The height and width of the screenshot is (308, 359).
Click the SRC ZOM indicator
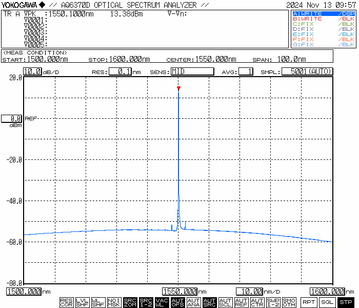coord(130,302)
